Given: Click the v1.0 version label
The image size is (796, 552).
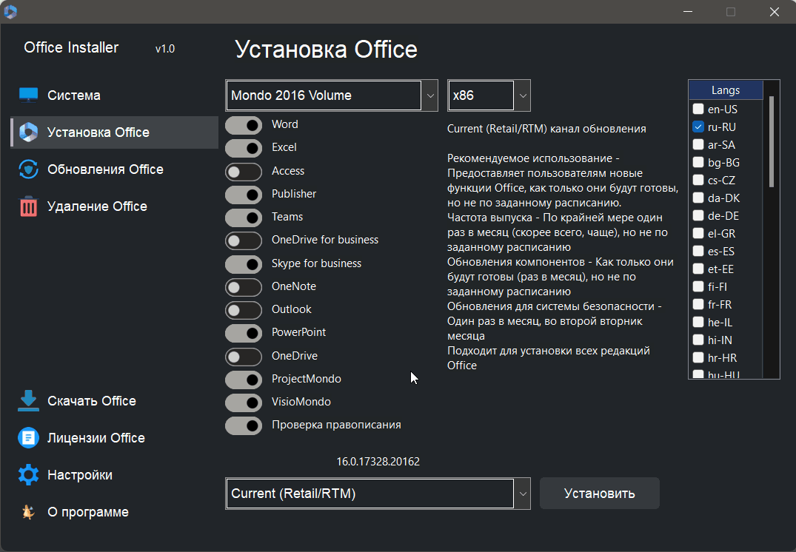Looking at the screenshot, I should click(x=165, y=49).
